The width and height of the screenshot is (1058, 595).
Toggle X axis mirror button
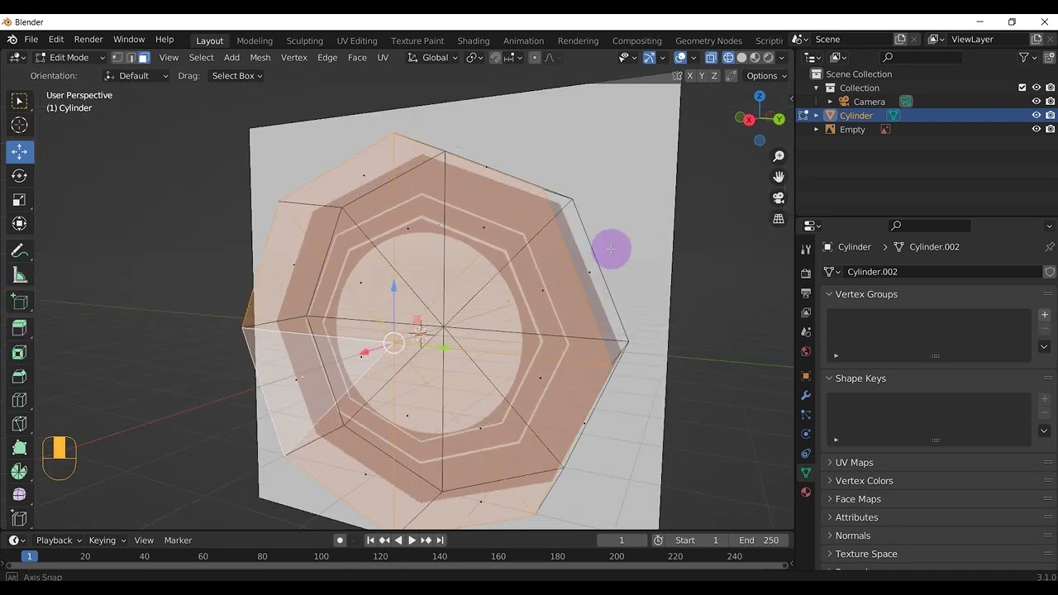(x=690, y=76)
